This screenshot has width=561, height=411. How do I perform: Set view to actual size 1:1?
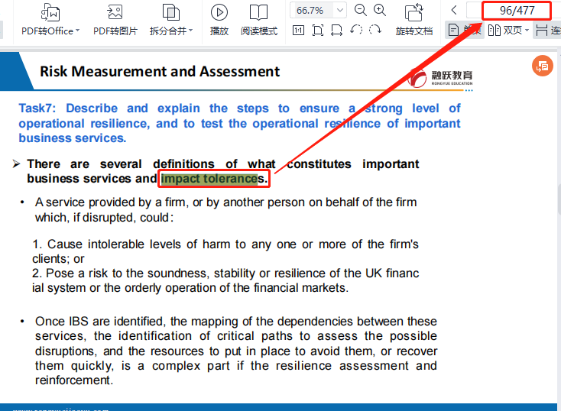(x=298, y=31)
